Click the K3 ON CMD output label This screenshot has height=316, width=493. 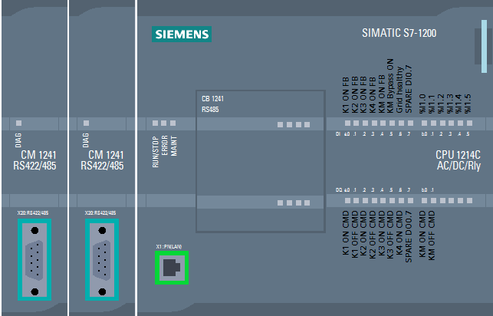tap(381, 232)
